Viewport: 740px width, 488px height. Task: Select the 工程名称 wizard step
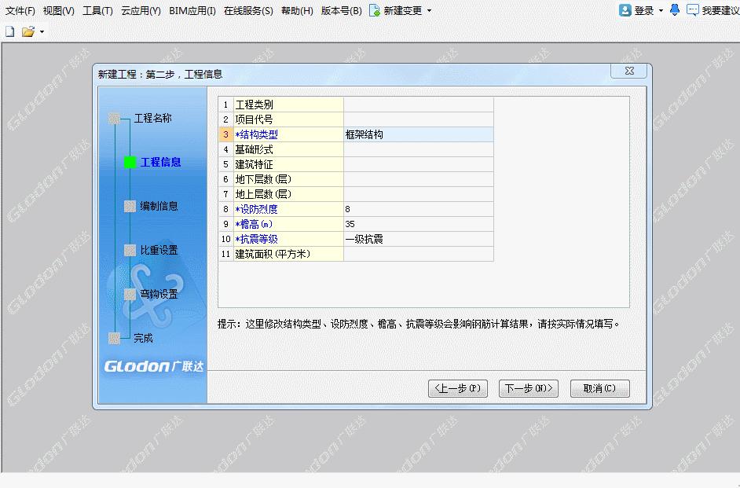point(152,118)
